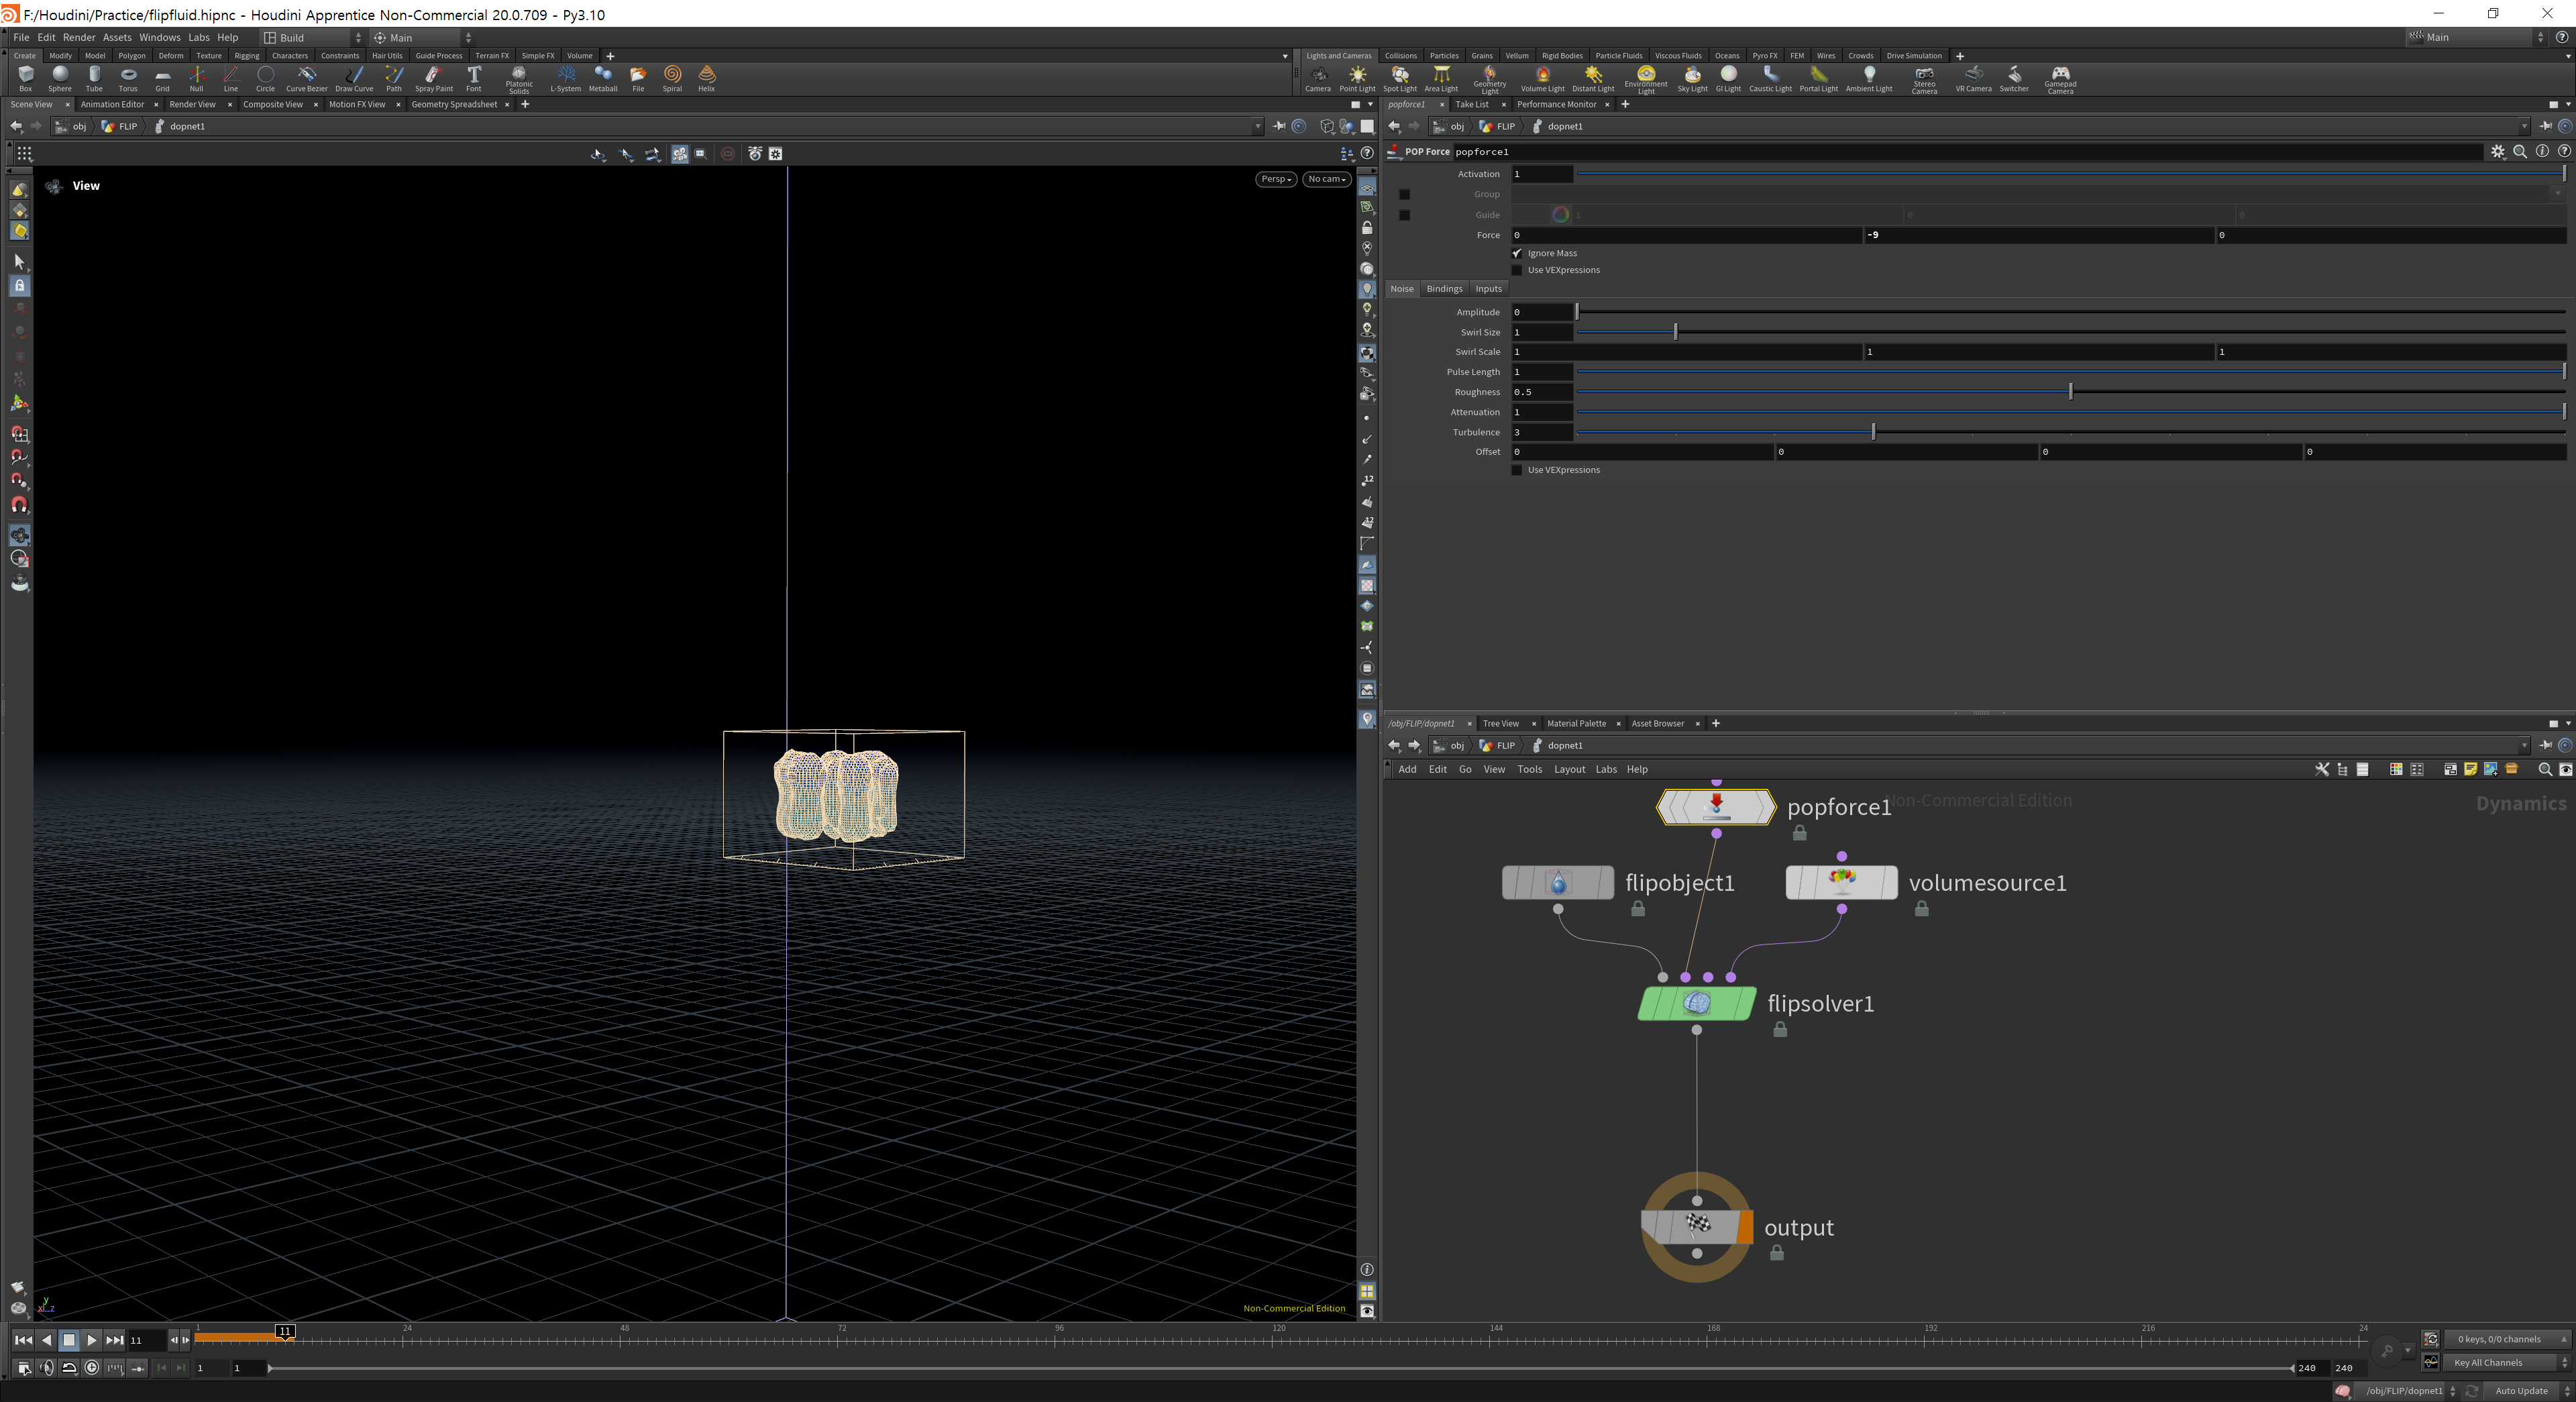Toggle the Group parameter checkbox
The image size is (2576, 1402).
[1404, 194]
